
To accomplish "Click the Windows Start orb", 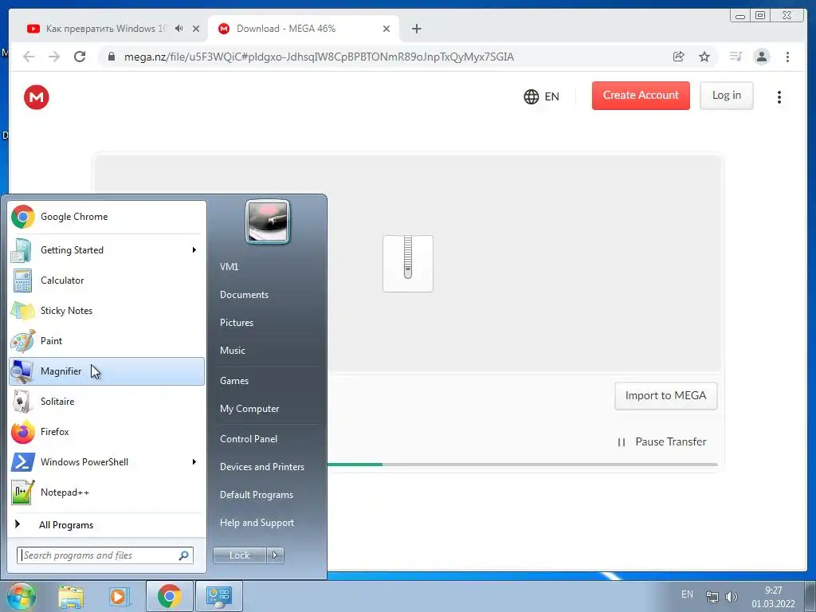I will [x=20, y=596].
